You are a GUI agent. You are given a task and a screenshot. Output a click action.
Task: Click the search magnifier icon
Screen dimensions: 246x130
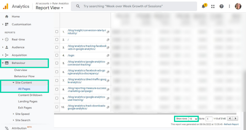pyautogui.click(x=78, y=6)
